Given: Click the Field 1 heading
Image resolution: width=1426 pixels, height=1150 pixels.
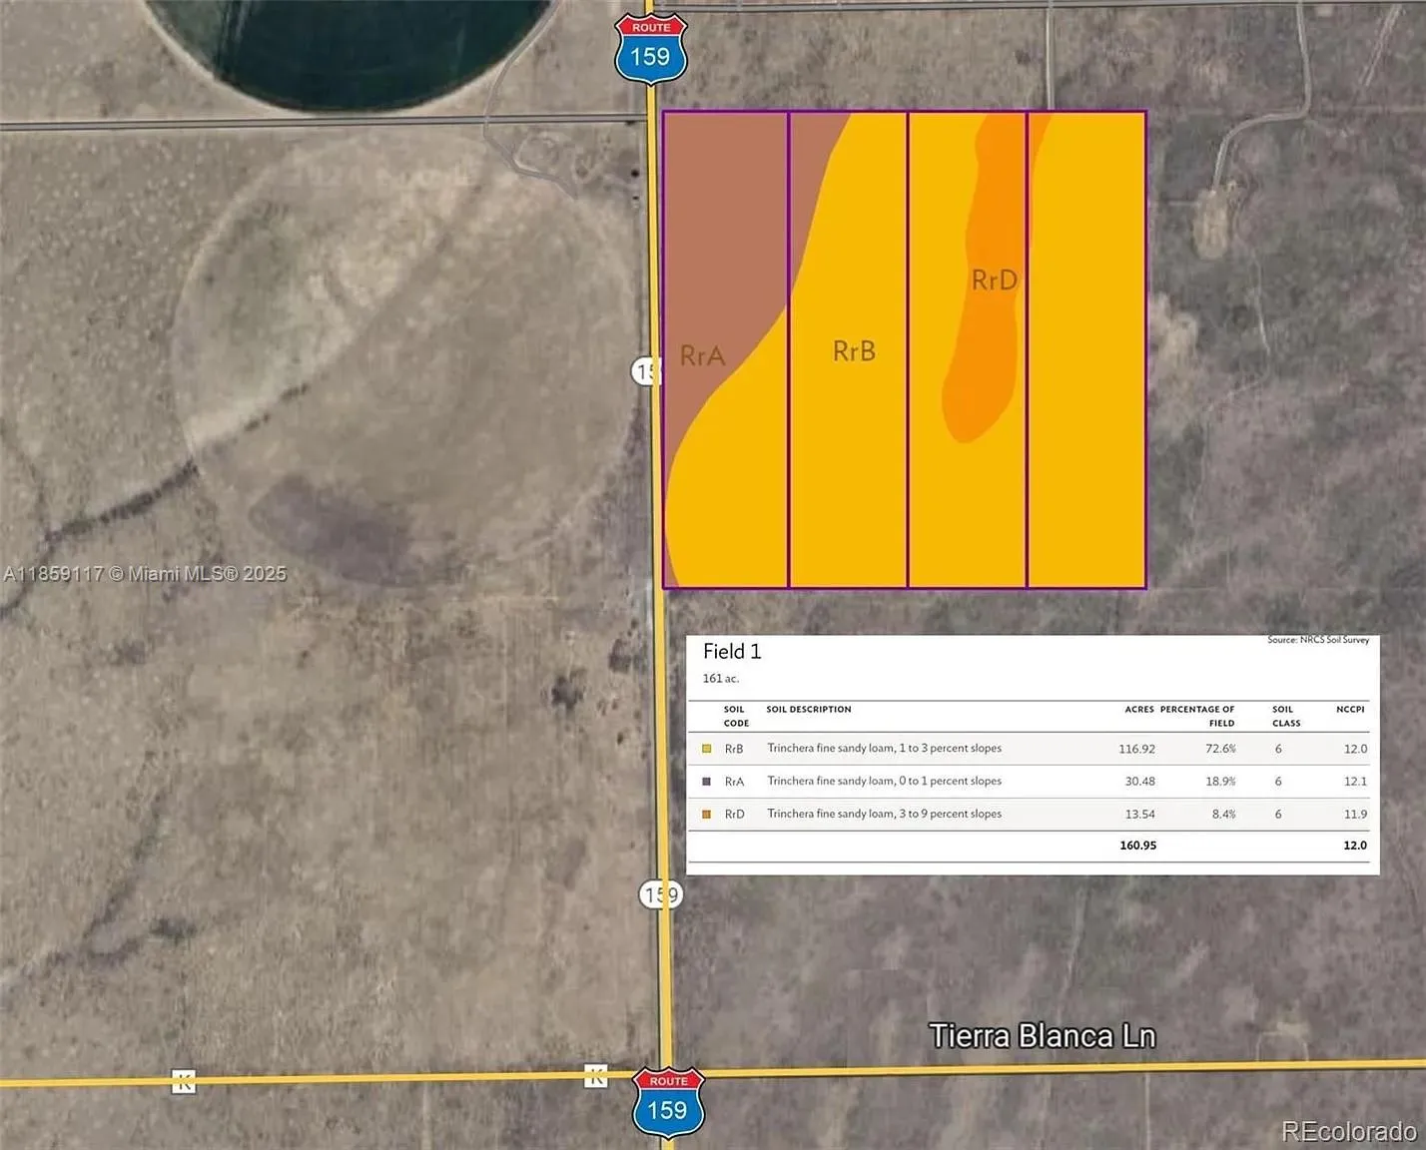Looking at the screenshot, I should pyautogui.click(x=732, y=652).
